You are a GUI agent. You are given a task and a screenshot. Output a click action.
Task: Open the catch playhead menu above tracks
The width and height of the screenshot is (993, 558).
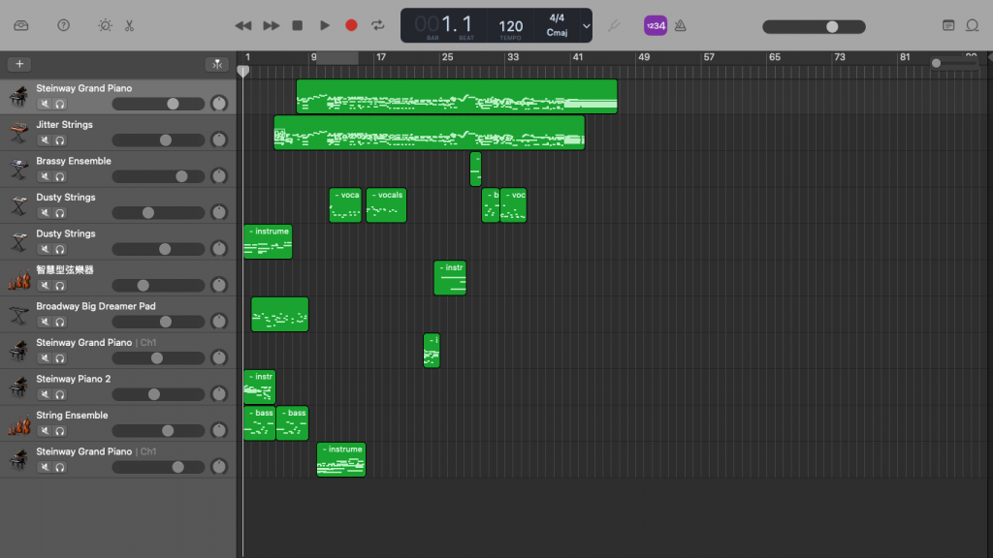[x=216, y=64]
